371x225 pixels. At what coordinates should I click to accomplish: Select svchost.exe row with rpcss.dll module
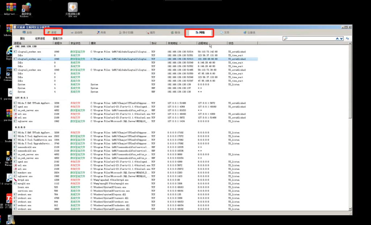click(x=136, y=195)
